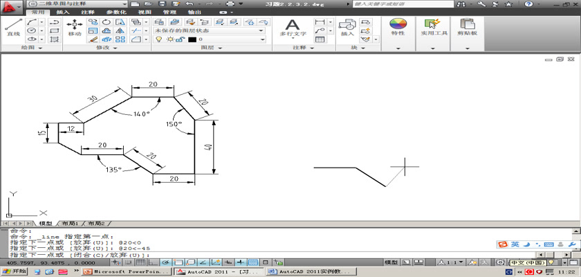Viewport: 581px width, 277px height.
Task: Toggle Polar tracking in status bar
Action: (x=166, y=262)
